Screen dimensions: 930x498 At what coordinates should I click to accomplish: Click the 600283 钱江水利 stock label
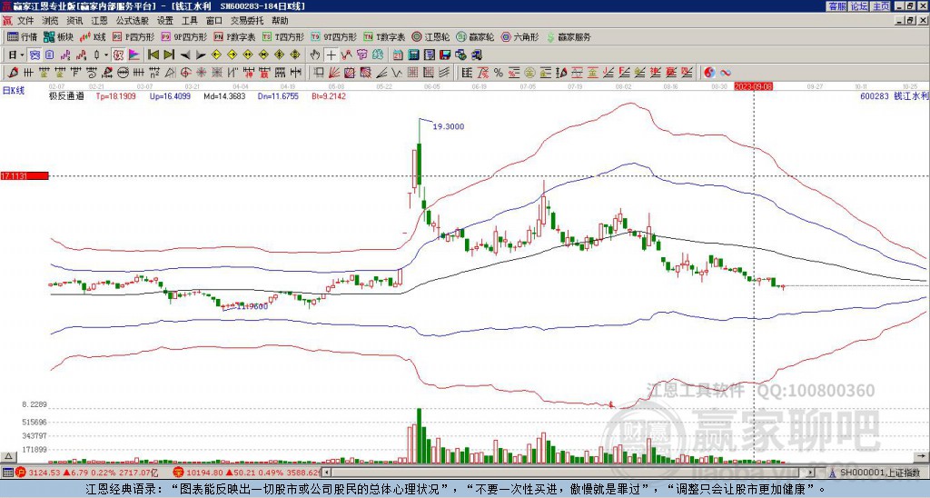[894, 96]
